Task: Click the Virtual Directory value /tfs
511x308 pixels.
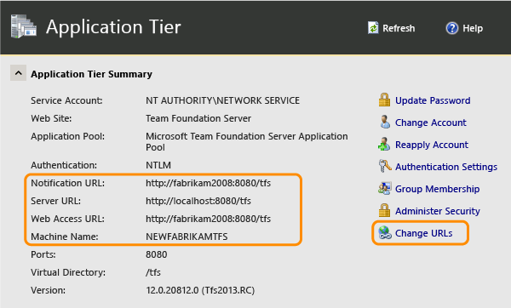Action: coord(152,272)
